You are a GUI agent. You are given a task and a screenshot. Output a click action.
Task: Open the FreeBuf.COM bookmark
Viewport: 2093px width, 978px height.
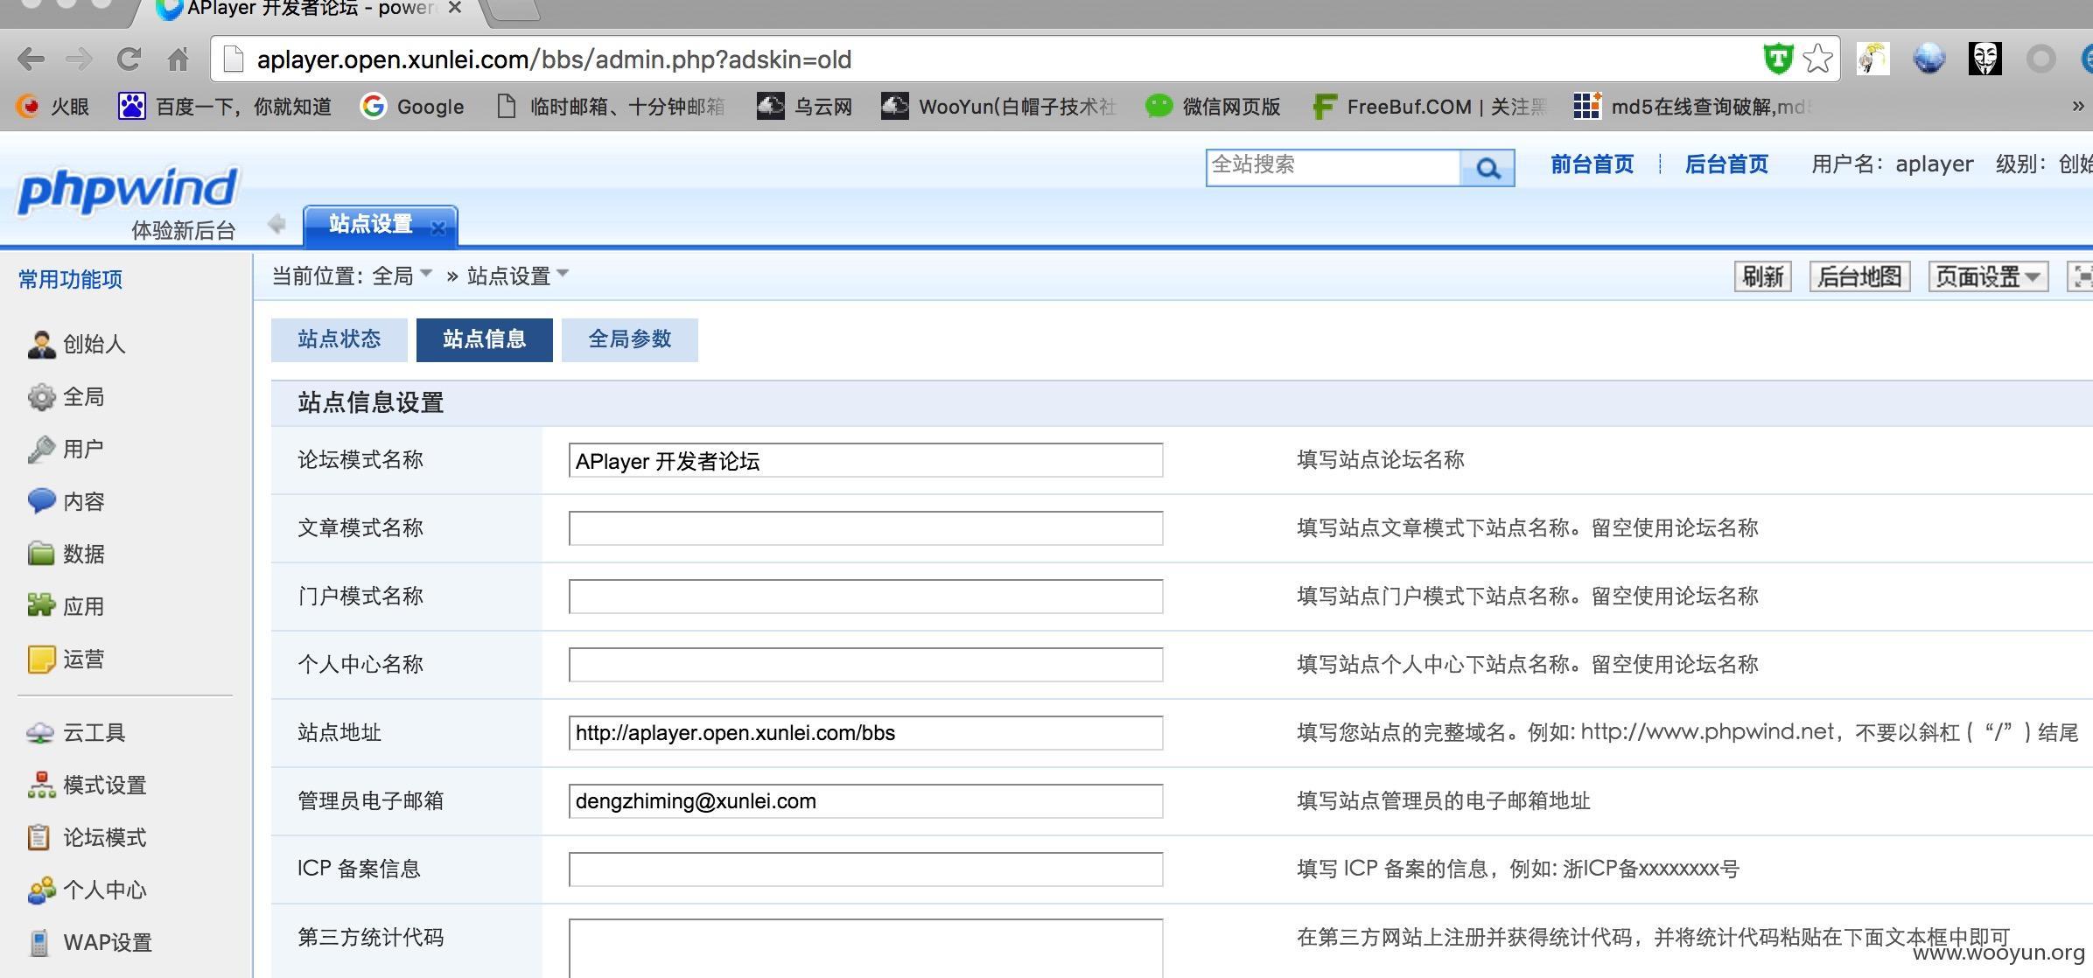[x=1429, y=107]
